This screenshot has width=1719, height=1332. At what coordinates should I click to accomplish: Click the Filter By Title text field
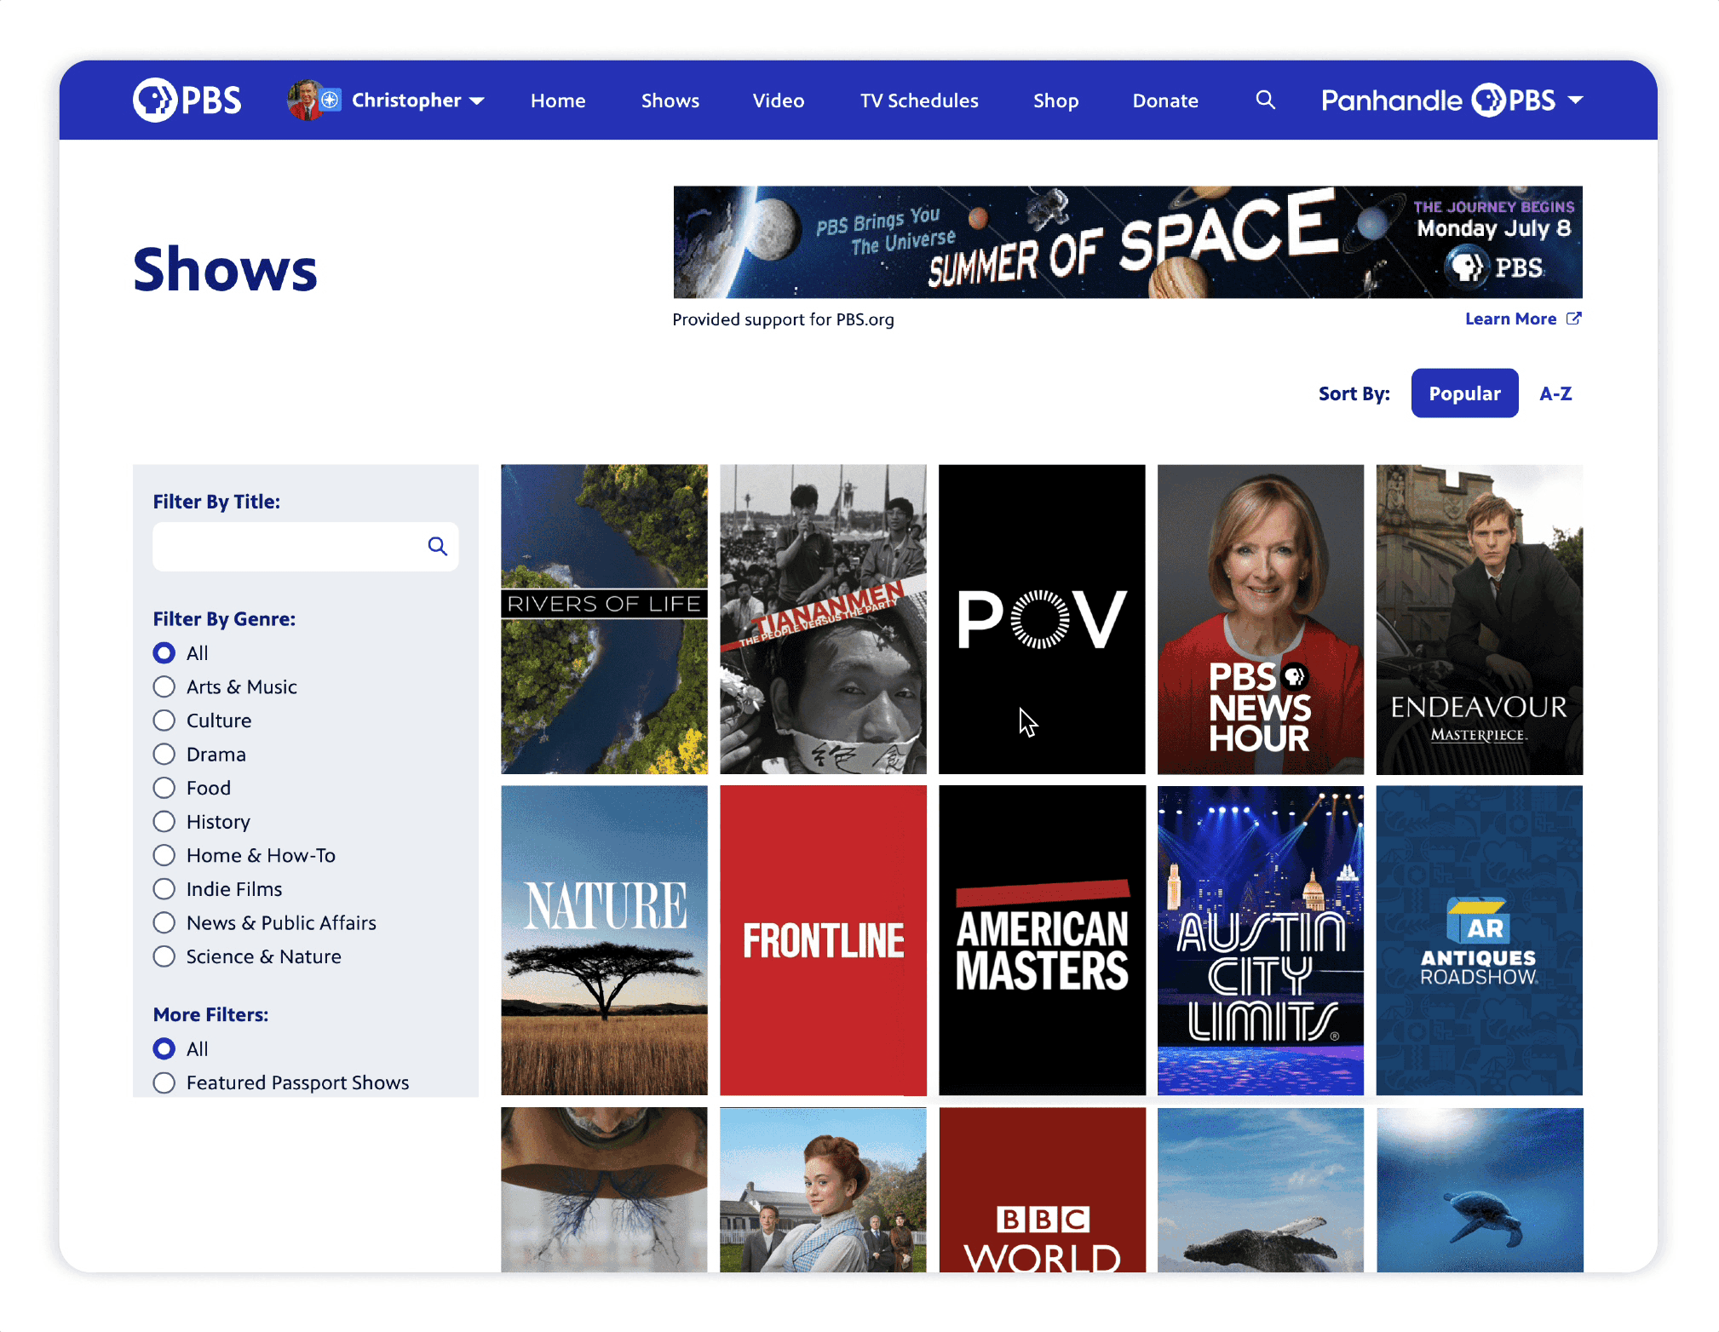coord(305,546)
